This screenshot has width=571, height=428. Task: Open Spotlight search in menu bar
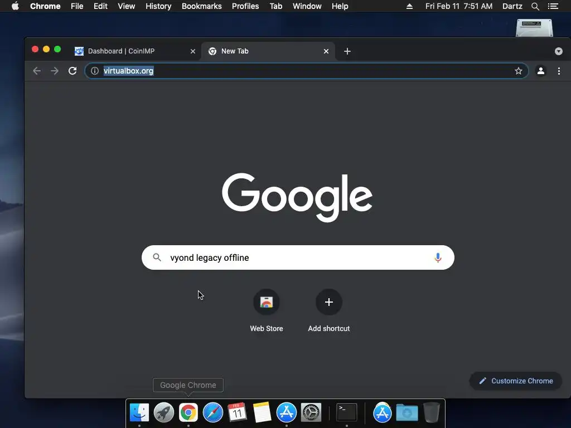tap(535, 6)
